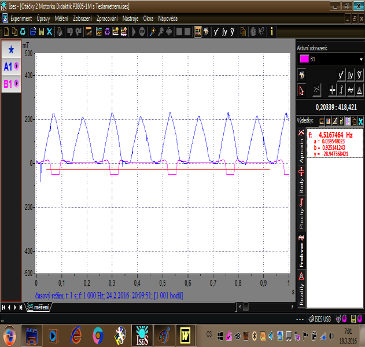Click the new experiment document icon

pyautogui.click(x=6, y=31)
